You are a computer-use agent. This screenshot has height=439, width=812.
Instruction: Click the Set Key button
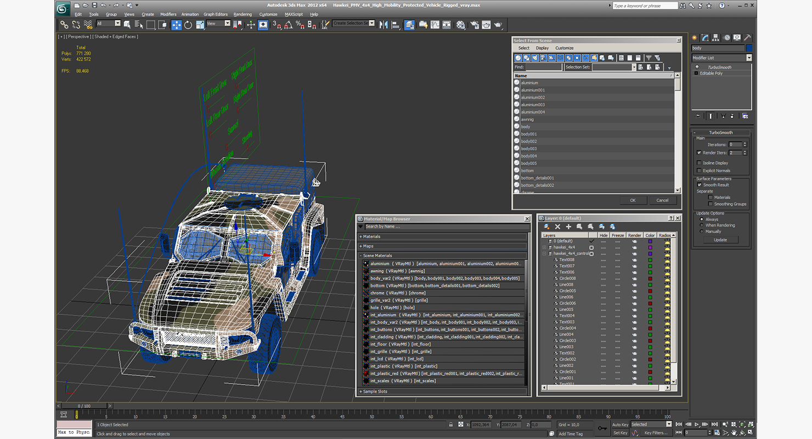coord(620,433)
